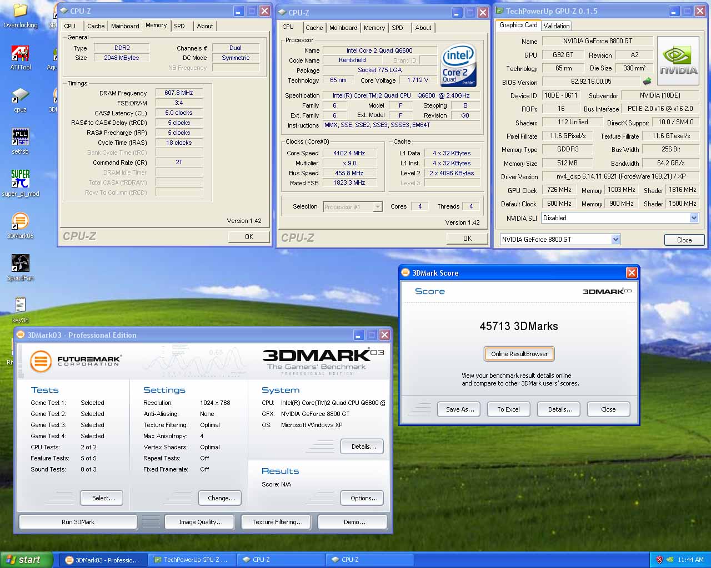The width and height of the screenshot is (711, 568).
Task: Click the NVIDIA logo in GPU-Z
Action: click(678, 60)
